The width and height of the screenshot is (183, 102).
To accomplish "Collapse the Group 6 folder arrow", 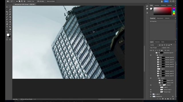I will click(156, 55).
